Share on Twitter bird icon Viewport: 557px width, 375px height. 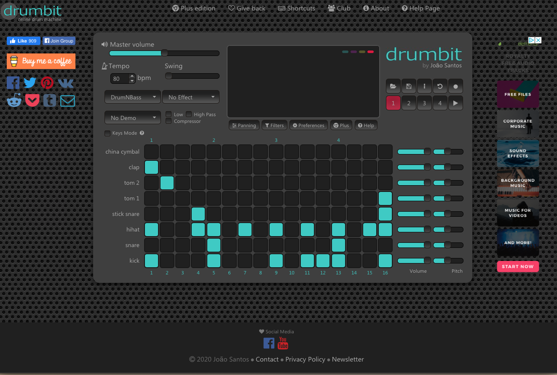30,82
